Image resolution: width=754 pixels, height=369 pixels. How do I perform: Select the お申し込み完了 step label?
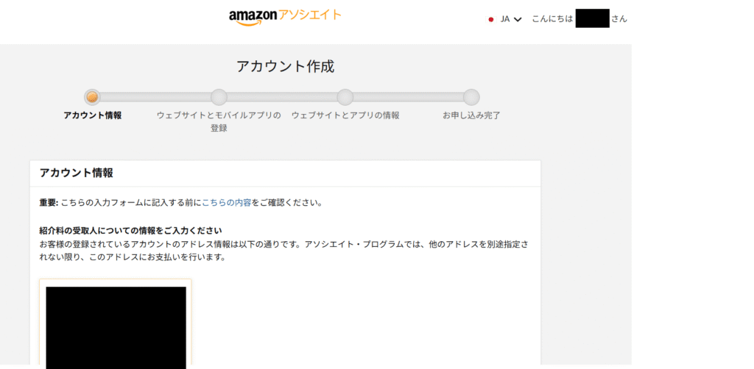(x=471, y=115)
